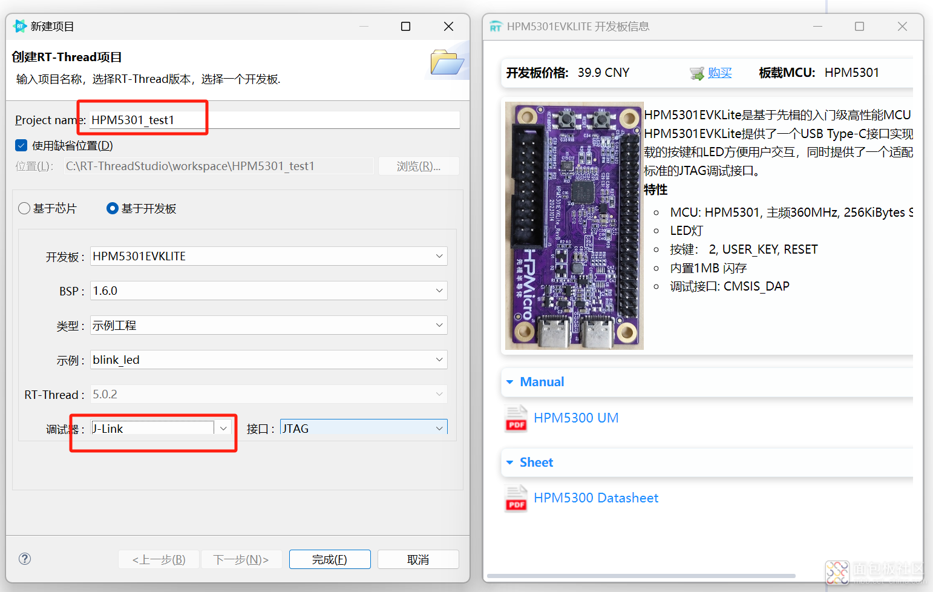
Task: Open the 接口 JTAG dropdown
Action: pyautogui.click(x=364, y=428)
